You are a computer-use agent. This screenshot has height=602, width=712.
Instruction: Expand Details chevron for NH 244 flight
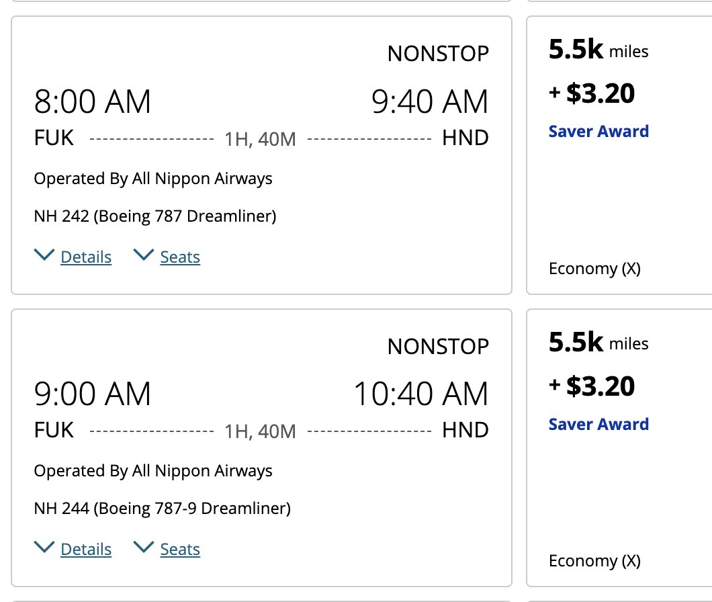pyautogui.click(x=44, y=548)
